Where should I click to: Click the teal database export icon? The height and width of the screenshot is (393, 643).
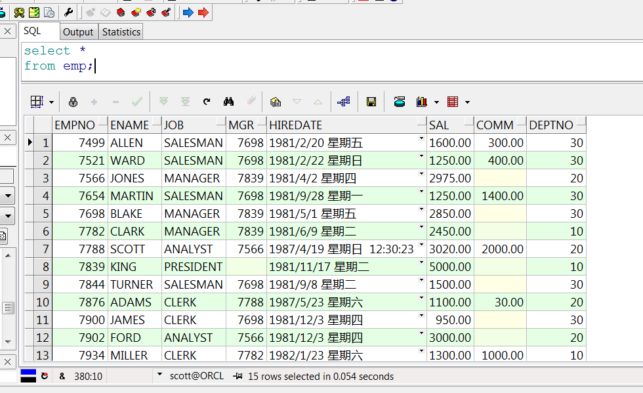pyautogui.click(x=400, y=102)
